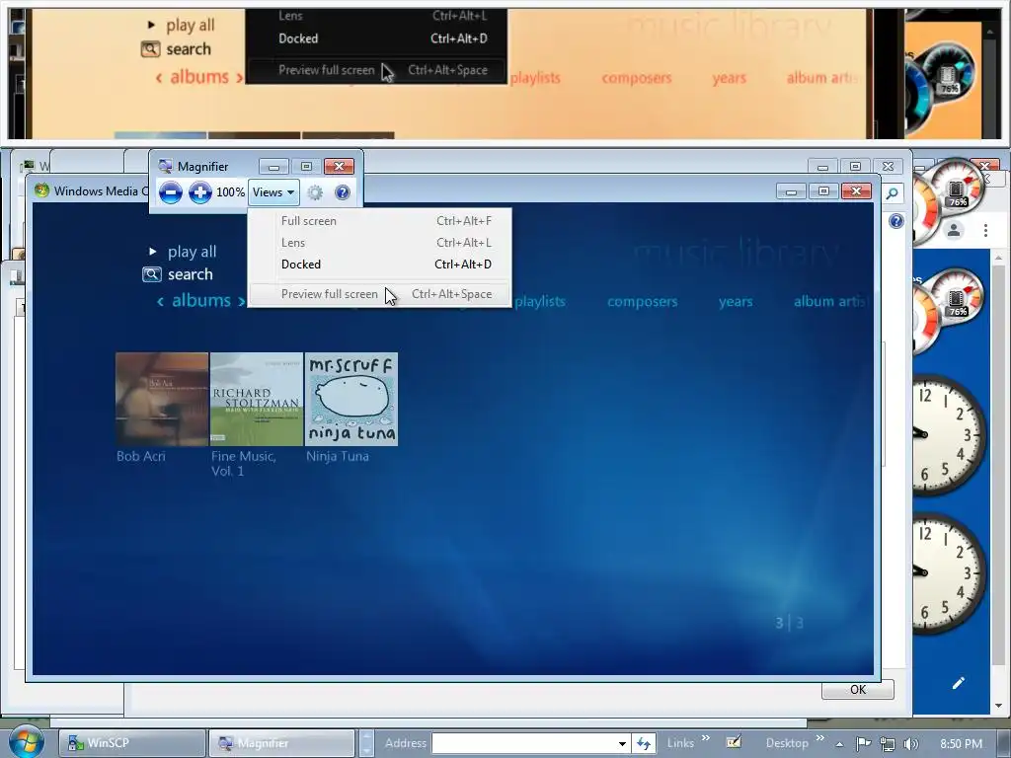Click the pen input icon on taskbar
The width and height of the screenshot is (1011, 758).
pyautogui.click(x=734, y=742)
